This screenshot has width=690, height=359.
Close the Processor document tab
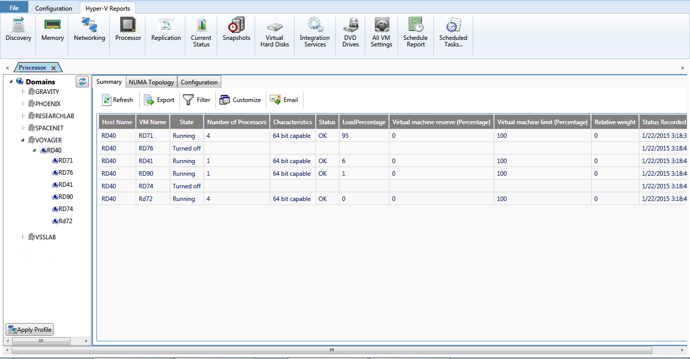(54, 68)
